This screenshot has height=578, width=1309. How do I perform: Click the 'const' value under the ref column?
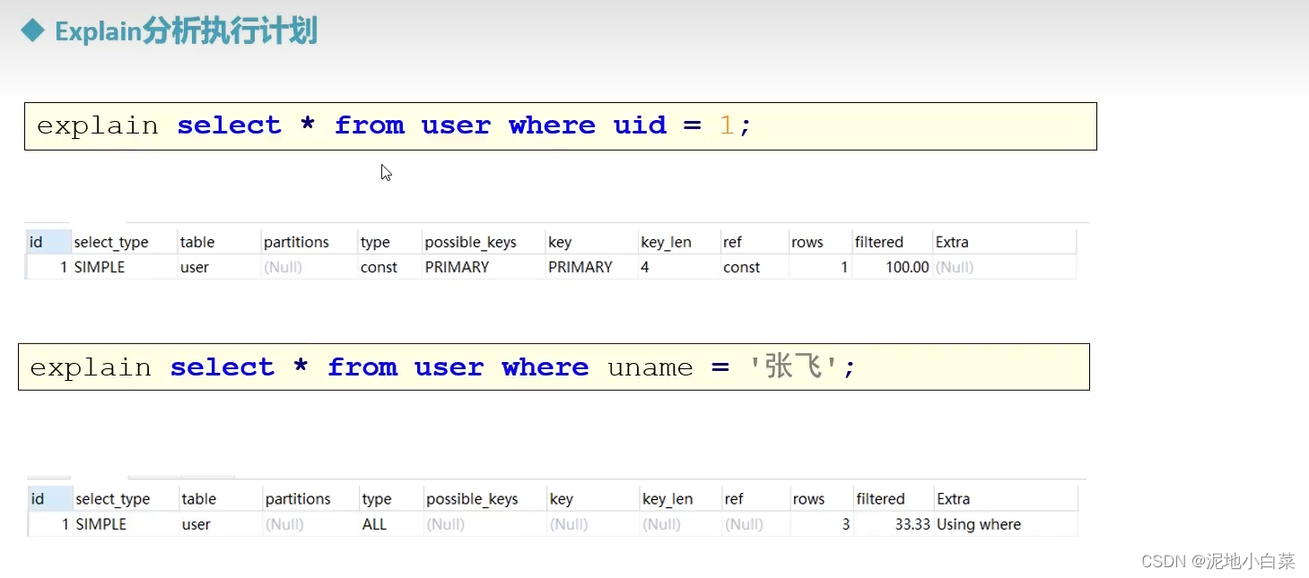[x=741, y=267]
